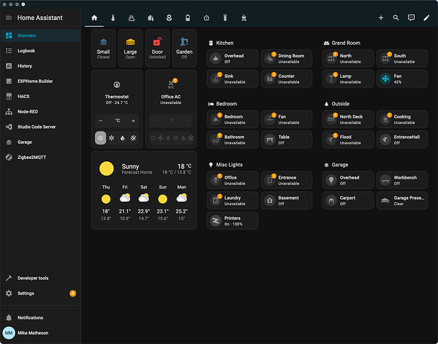Toggle Bedroom Table light
The image size is (438, 344).
(286, 140)
